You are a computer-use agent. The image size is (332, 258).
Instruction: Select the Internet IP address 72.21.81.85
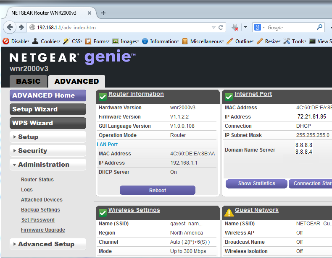(312, 117)
